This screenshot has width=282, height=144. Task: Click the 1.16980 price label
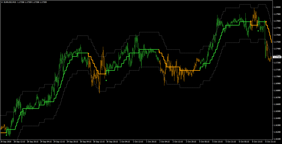pos(277,83)
